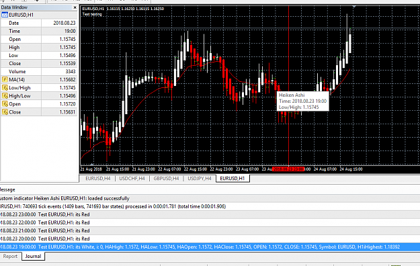Switch to the GBPUSD,H4 chart tab

[166, 179]
